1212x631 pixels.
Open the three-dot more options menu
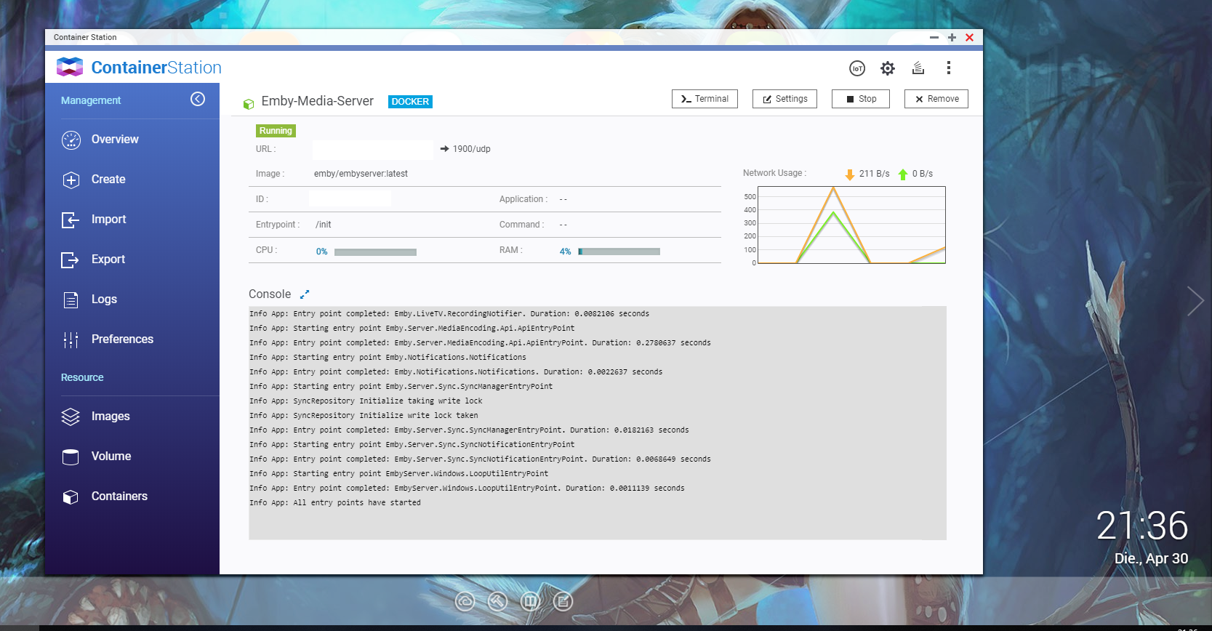coord(949,68)
